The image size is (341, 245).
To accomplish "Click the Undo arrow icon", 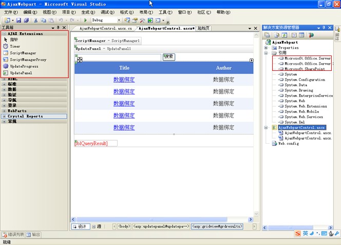I will pyautogui.click(x=61, y=20).
